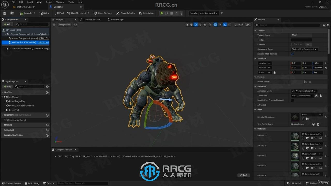Add a new event dispatcher with the plus icon
331x186 pixels.
(47, 135)
